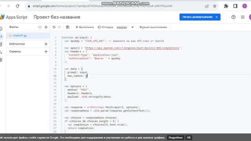Open browser extensions puzzle icon
The image size is (251, 141).
[226, 6]
